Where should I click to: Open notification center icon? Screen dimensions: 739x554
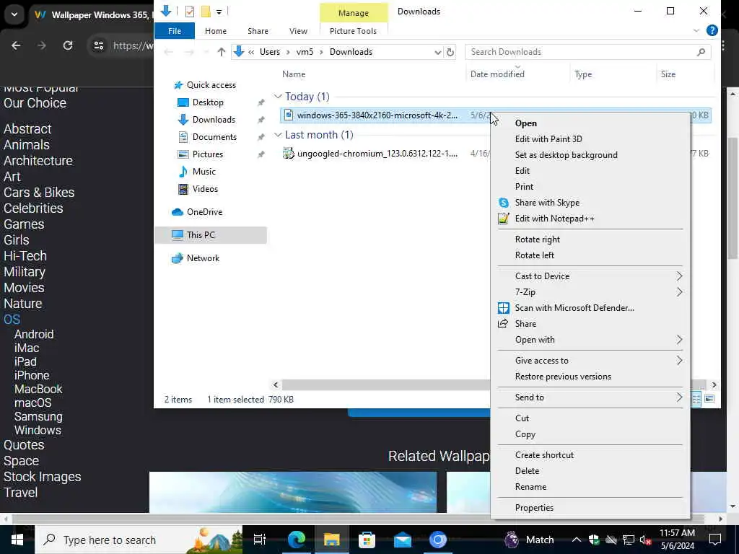[x=715, y=540]
